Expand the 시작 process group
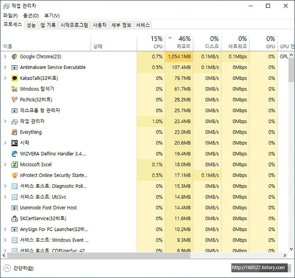 (5, 143)
